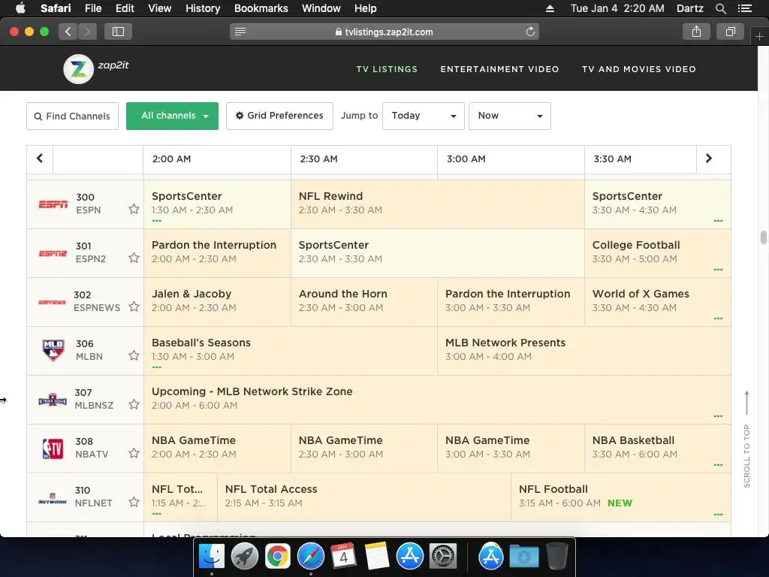769x577 pixels.
Task: Favorite MLBNSZ channel 307 with star
Action: [134, 404]
